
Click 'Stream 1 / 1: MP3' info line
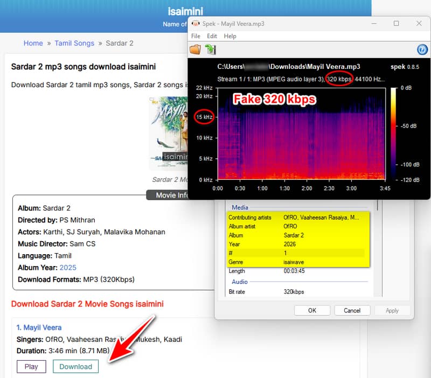[x=301, y=79]
